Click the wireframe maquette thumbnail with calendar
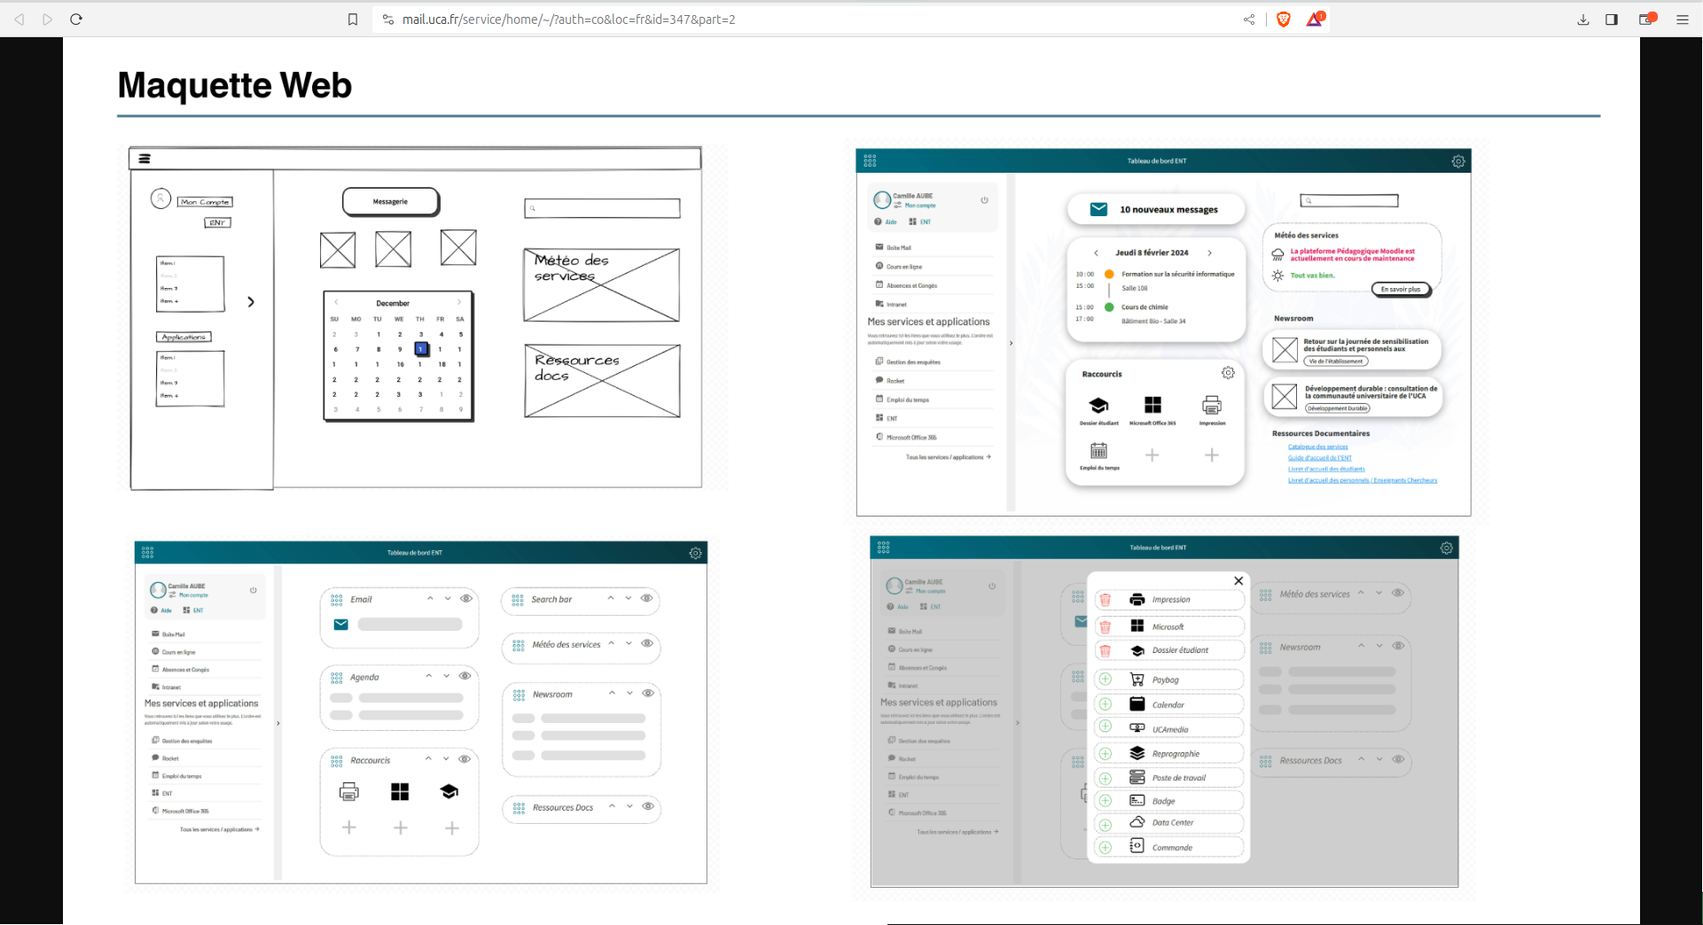The height and width of the screenshot is (925, 1703). click(x=415, y=318)
